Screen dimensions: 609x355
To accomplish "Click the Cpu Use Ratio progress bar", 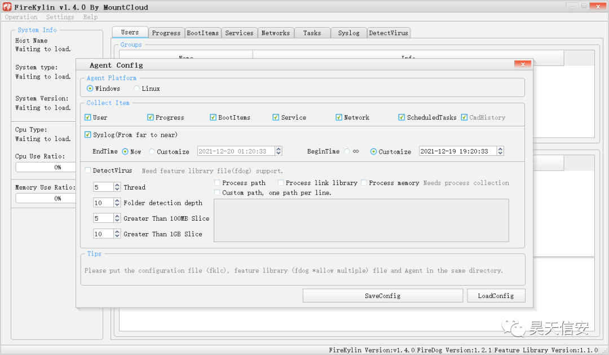I will click(x=46, y=167).
